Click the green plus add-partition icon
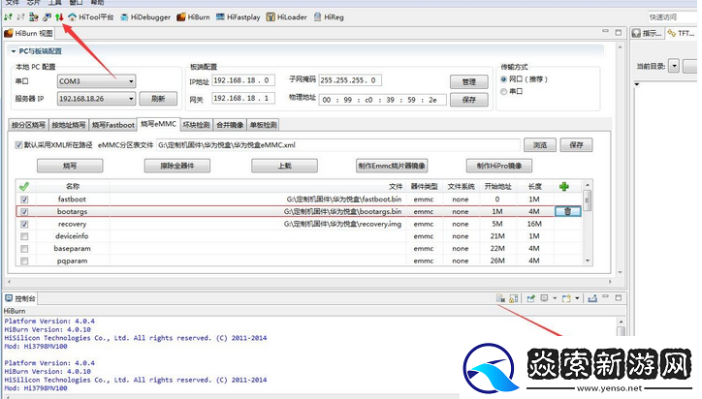 point(563,187)
